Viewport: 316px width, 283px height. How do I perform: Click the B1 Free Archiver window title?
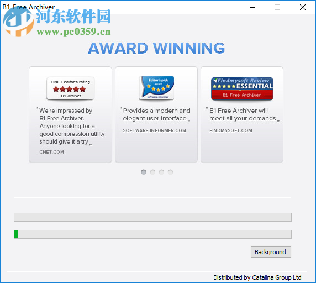pyautogui.click(x=28, y=7)
